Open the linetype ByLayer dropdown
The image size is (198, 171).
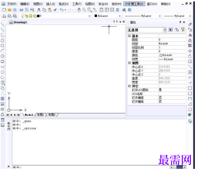(x=159, y=16)
